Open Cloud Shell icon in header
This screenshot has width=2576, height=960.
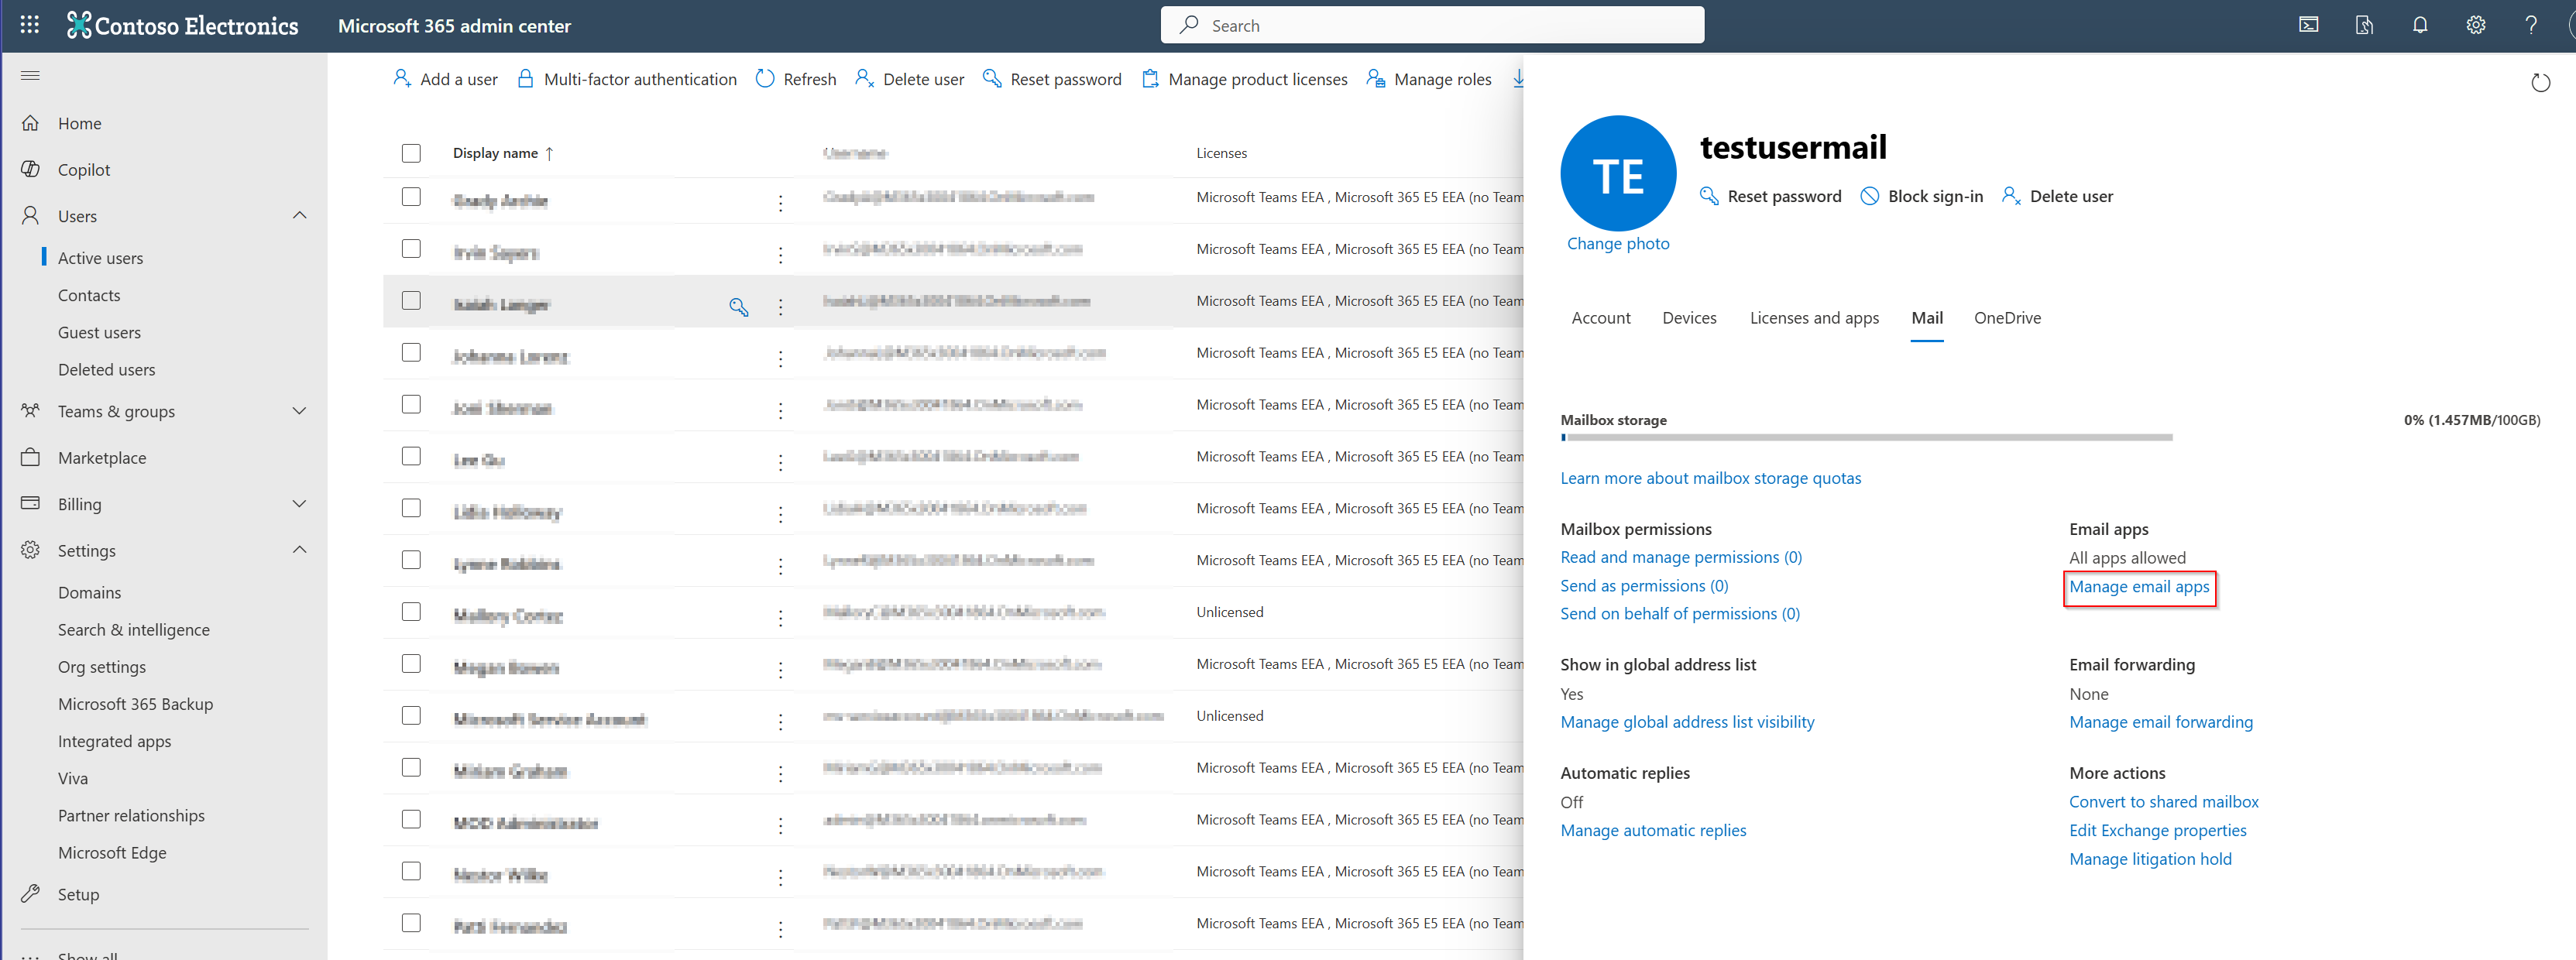[2309, 25]
